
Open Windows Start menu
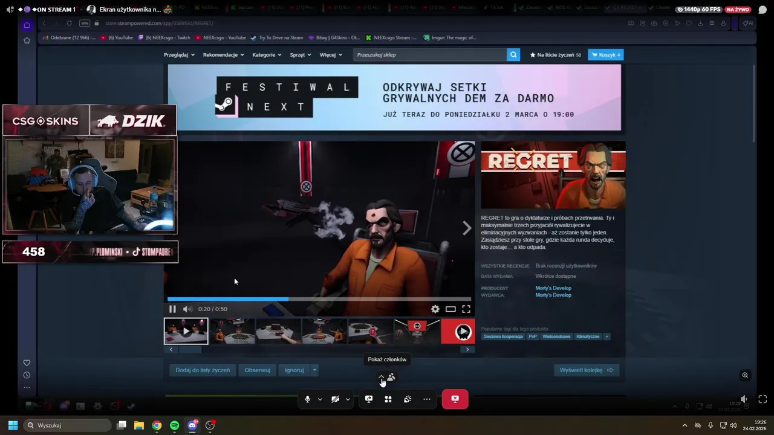point(13,425)
